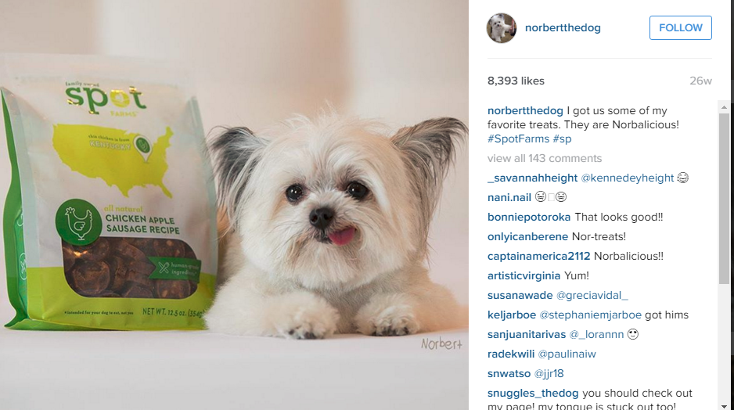
Task: Open snuggles_thedog commenter profile
Action: tap(533, 393)
